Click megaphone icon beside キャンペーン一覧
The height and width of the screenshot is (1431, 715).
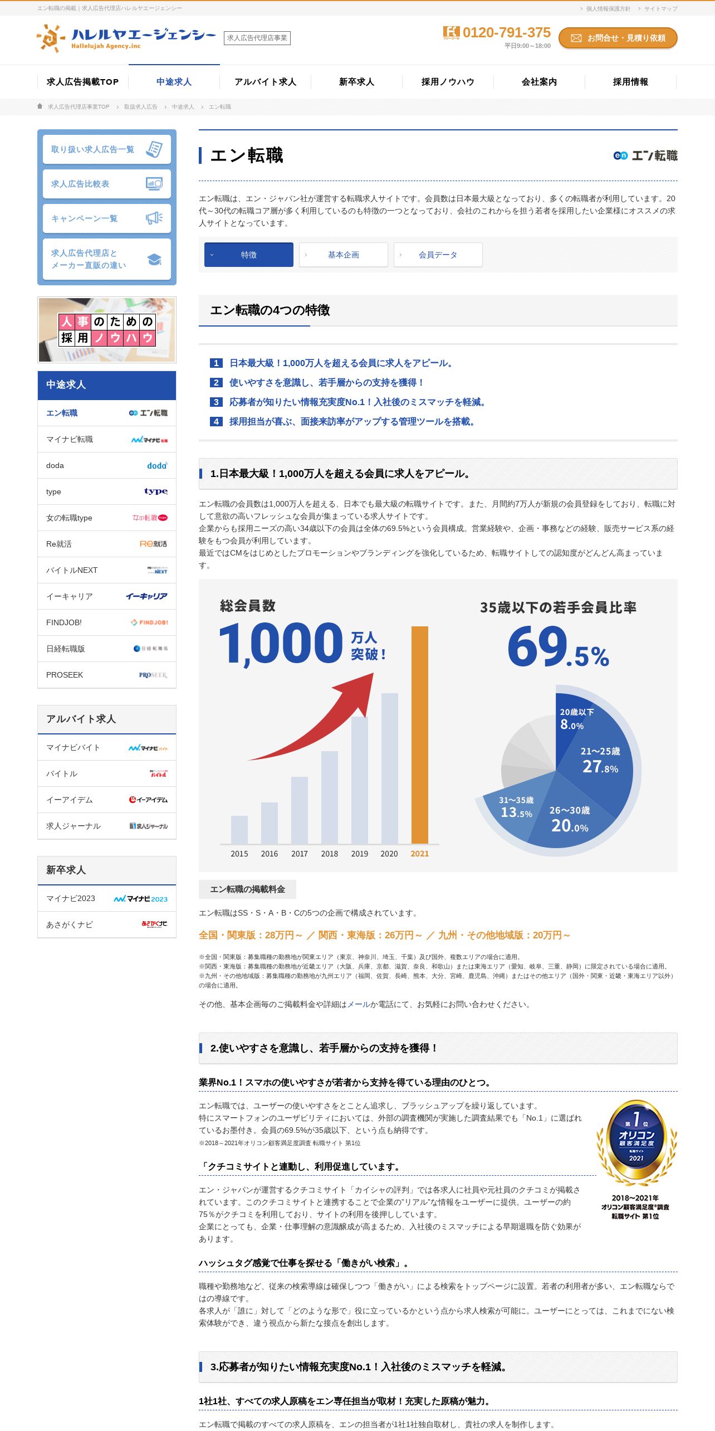click(154, 218)
